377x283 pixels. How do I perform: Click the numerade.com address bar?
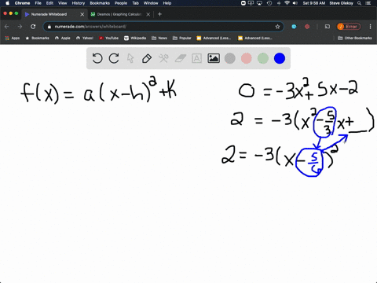point(163,27)
